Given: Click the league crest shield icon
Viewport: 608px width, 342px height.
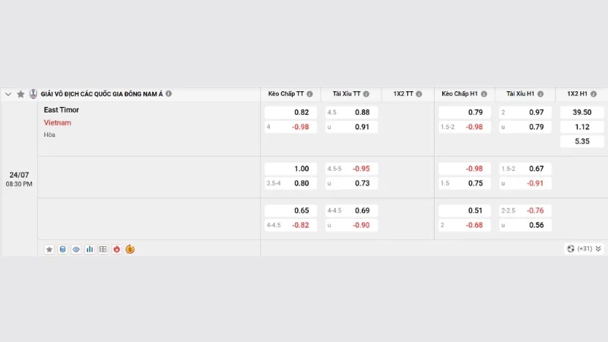Looking at the screenshot, I should click(33, 93).
